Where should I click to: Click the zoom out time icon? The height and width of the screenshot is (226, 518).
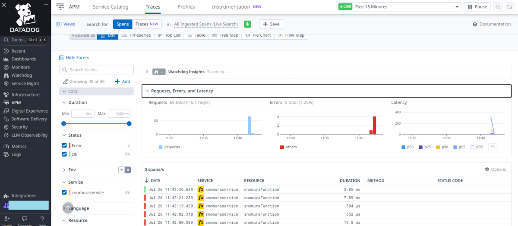(498, 7)
